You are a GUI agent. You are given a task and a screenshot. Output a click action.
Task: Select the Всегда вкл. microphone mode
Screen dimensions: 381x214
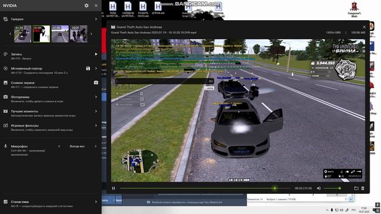coord(77,146)
